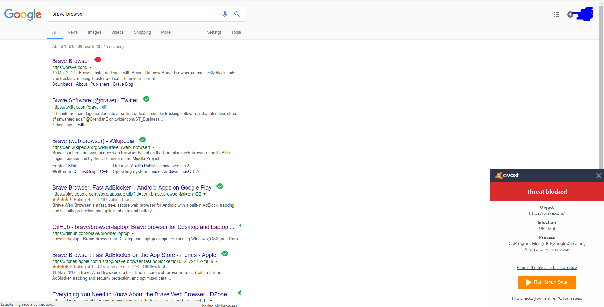
Task: Click the voice search microphone icon
Action: 224,14
